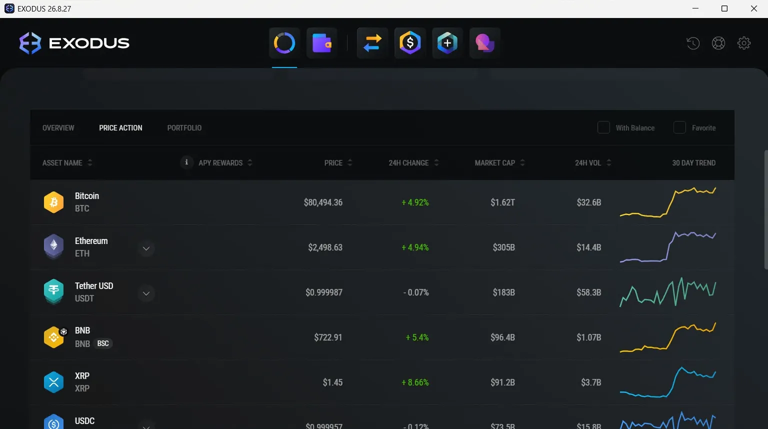Switch to the Portfolio tab
The height and width of the screenshot is (429, 768).
pos(184,128)
